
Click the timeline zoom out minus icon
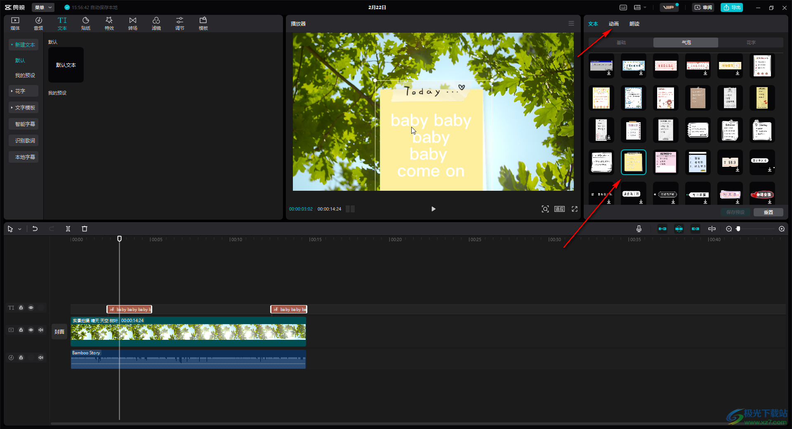click(x=729, y=229)
